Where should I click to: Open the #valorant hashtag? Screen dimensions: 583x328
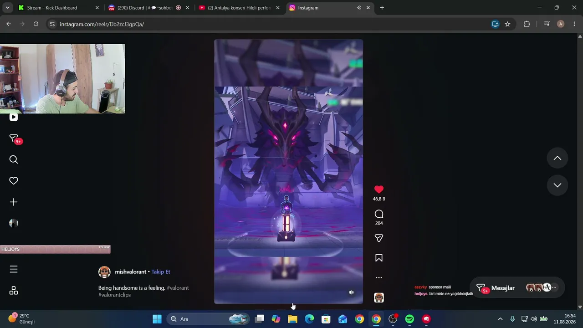[178, 288]
